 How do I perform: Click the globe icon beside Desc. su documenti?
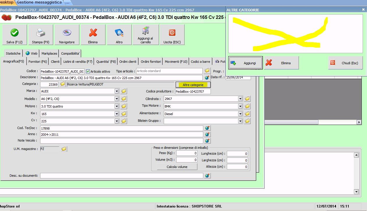pyautogui.click(x=207, y=176)
